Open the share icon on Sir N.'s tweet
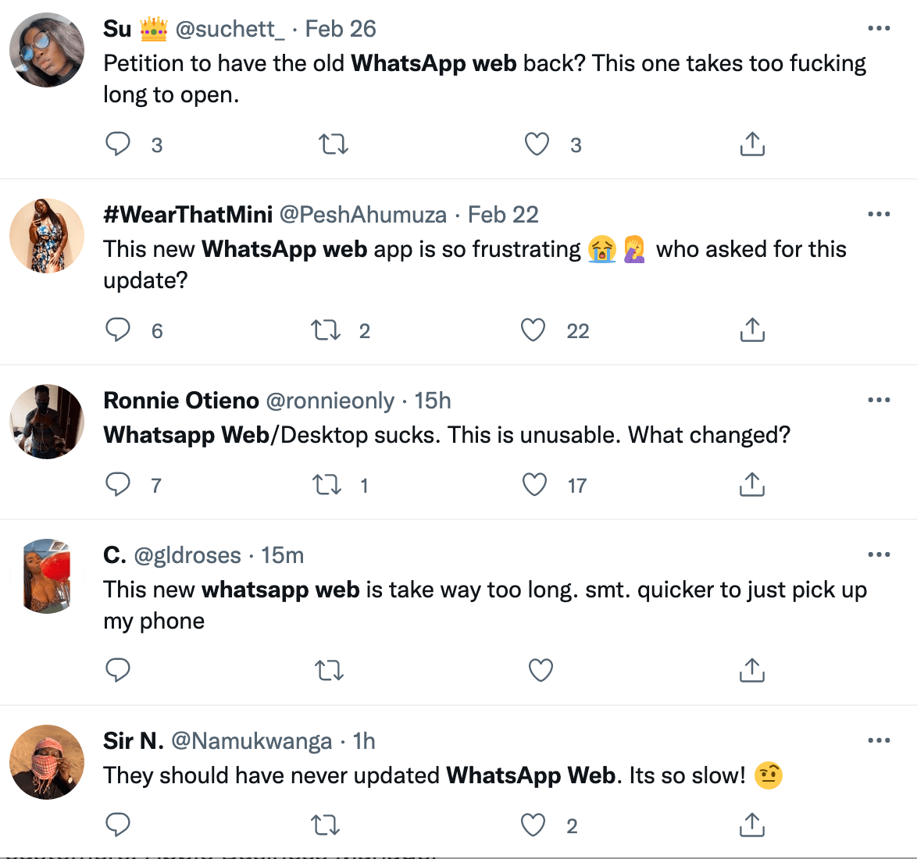 pyautogui.click(x=751, y=825)
